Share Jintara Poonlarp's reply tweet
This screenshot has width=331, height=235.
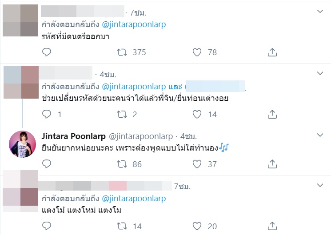272,164
